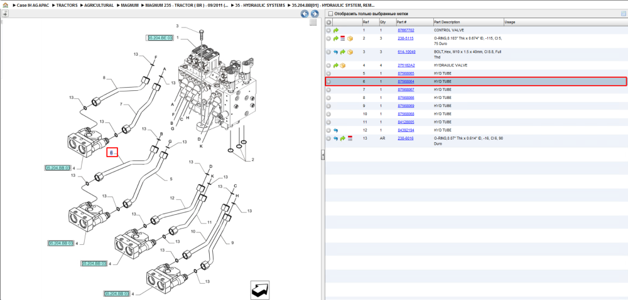Open red list icon for part 238-6016

coord(350,138)
